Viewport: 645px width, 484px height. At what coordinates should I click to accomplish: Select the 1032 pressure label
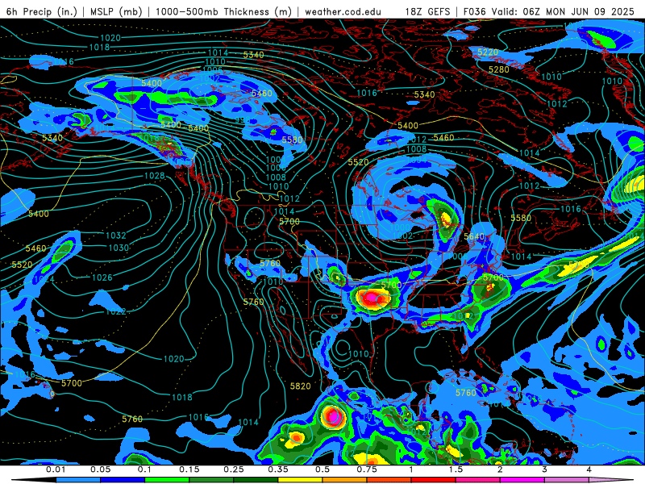click(116, 236)
